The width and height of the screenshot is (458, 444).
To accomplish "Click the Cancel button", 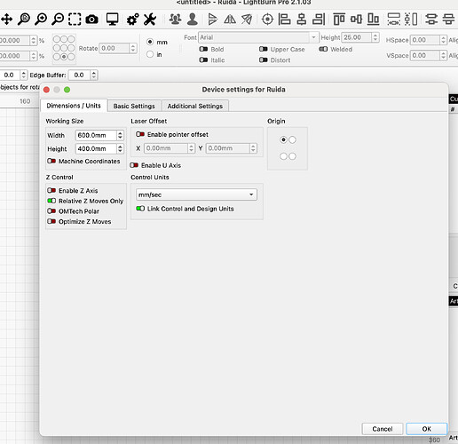I will 383,429.
